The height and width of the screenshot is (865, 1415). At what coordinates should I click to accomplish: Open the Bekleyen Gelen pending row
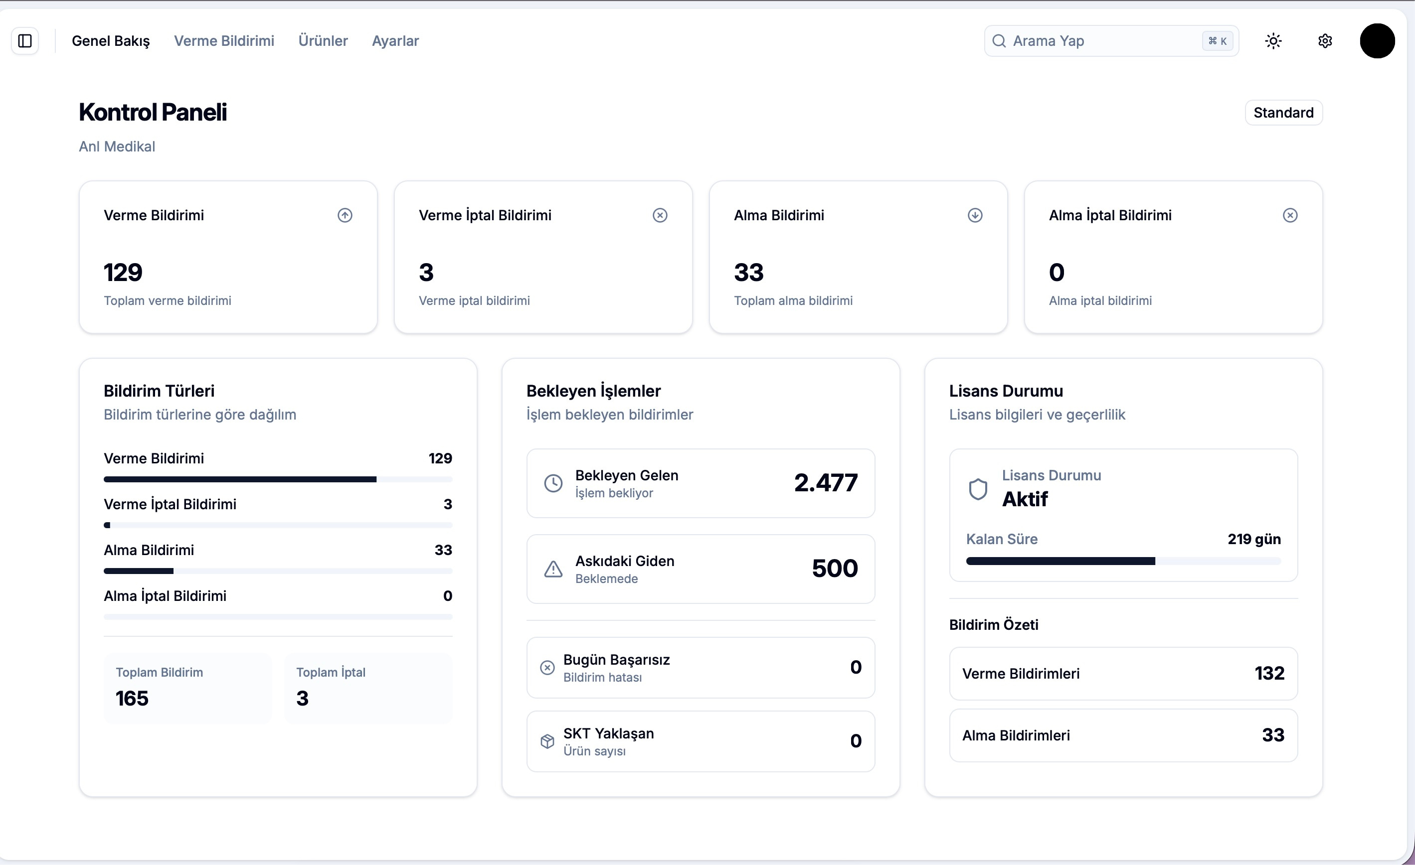click(701, 483)
